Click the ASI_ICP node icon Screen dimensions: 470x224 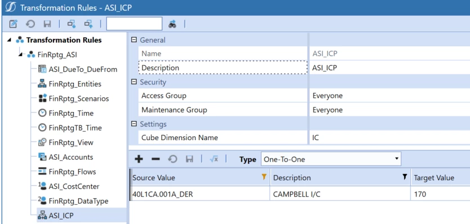pos(42,216)
